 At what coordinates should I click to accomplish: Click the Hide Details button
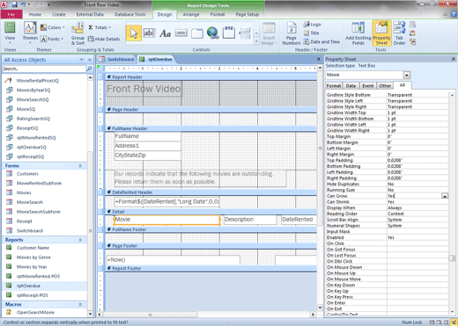[104, 39]
